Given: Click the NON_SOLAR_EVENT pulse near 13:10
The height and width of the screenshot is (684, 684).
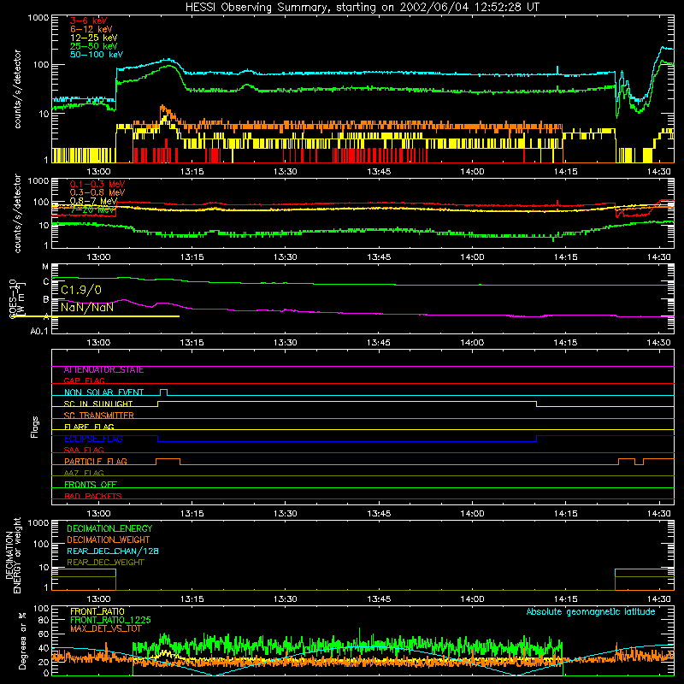Looking at the screenshot, I should tap(163, 392).
